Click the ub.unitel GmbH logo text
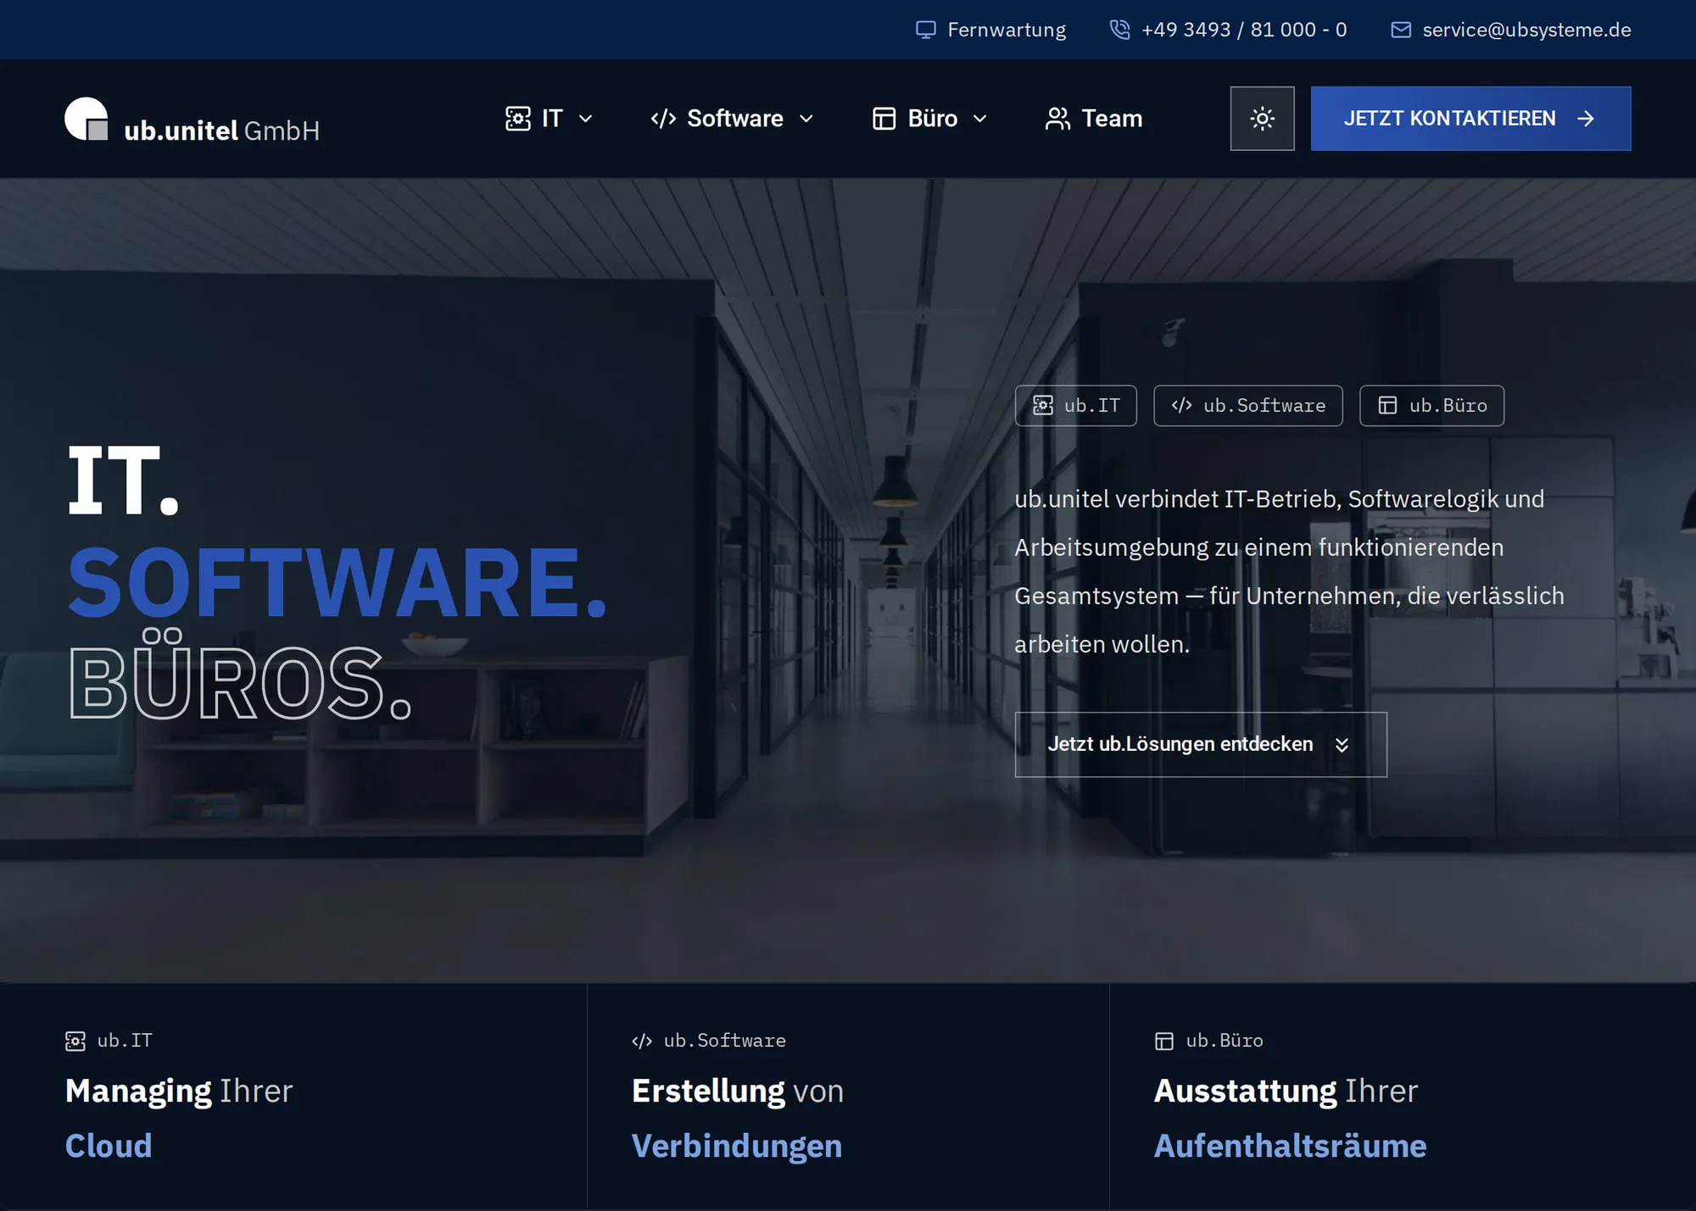The width and height of the screenshot is (1696, 1211). (x=221, y=130)
